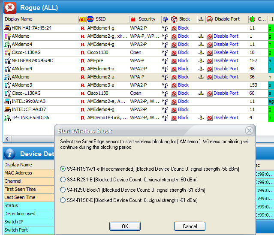Click the AMDemoTP-Link SSID cell
Viewport: 274px width, 235px height.
pos(108,118)
